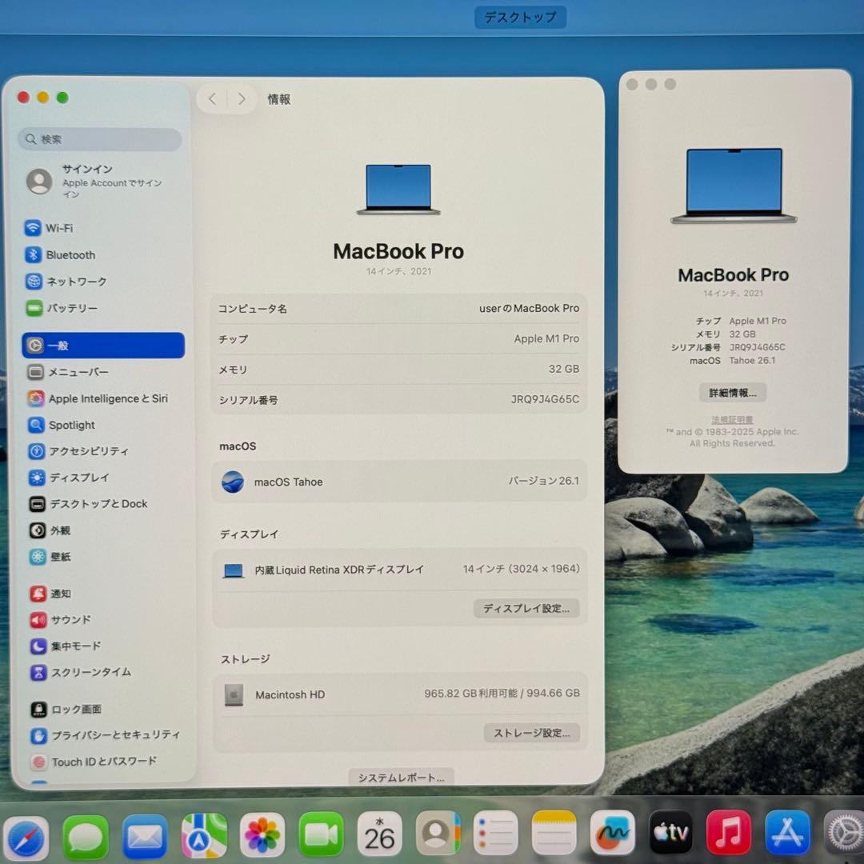The image size is (864, 864).
Task: Select the デスクトップ tab at the top
Action: pyautogui.click(x=520, y=17)
